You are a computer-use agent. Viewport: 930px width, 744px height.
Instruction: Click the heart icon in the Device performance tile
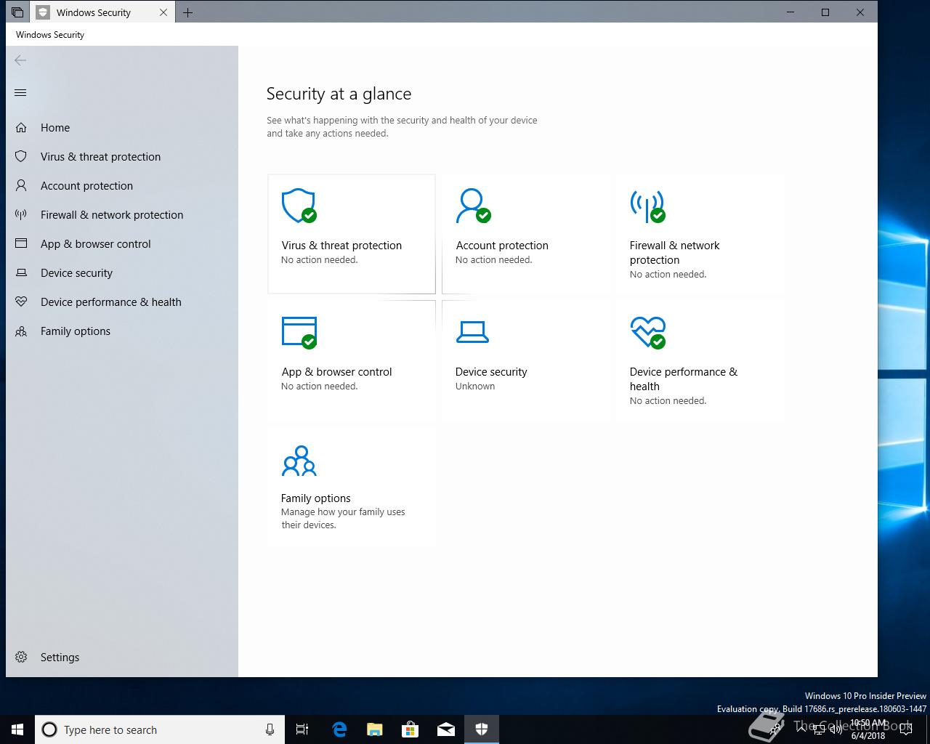coord(647,332)
